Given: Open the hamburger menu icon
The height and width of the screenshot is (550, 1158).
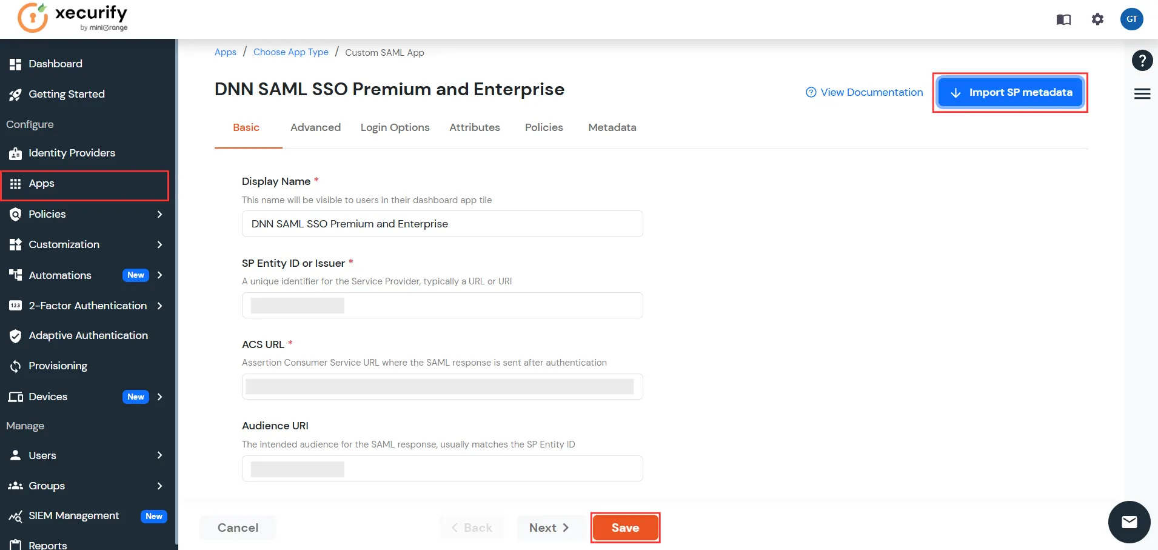Looking at the screenshot, I should [1142, 93].
